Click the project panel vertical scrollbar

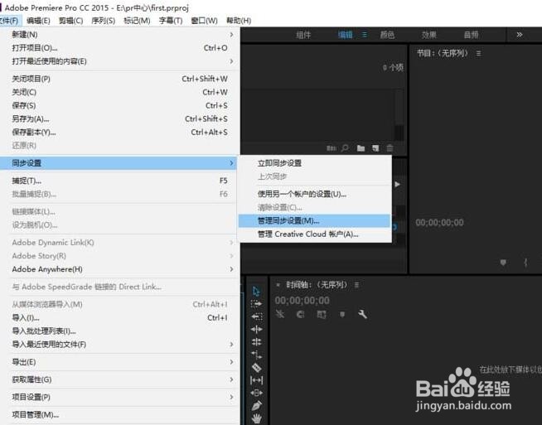coord(399,115)
